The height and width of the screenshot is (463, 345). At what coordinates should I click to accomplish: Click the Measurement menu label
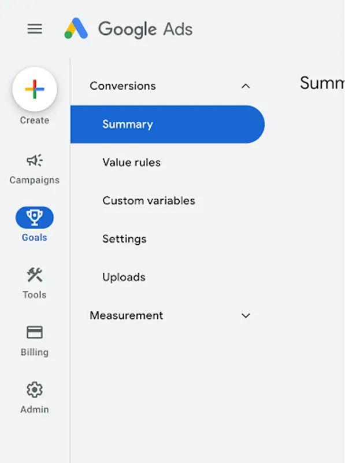click(x=125, y=315)
